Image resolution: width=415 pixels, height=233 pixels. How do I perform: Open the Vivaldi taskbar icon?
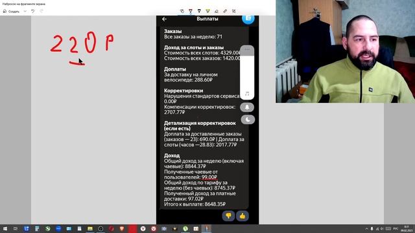point(154,228)
